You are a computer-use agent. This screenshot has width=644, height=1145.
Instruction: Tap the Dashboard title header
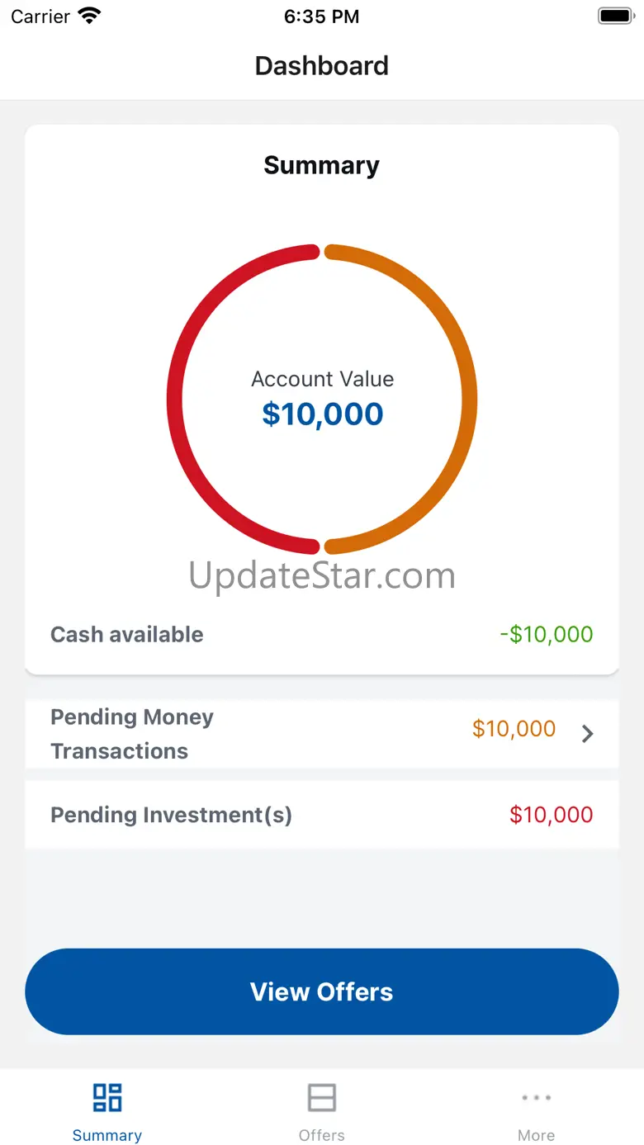322,66
